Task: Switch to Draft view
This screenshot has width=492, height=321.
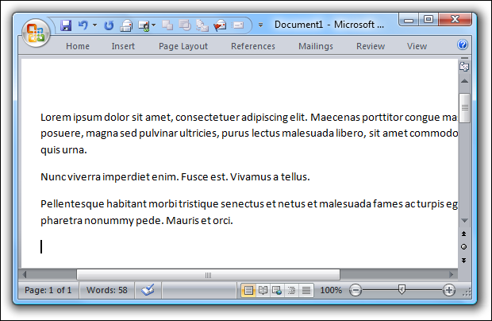Action: point(306,290)
